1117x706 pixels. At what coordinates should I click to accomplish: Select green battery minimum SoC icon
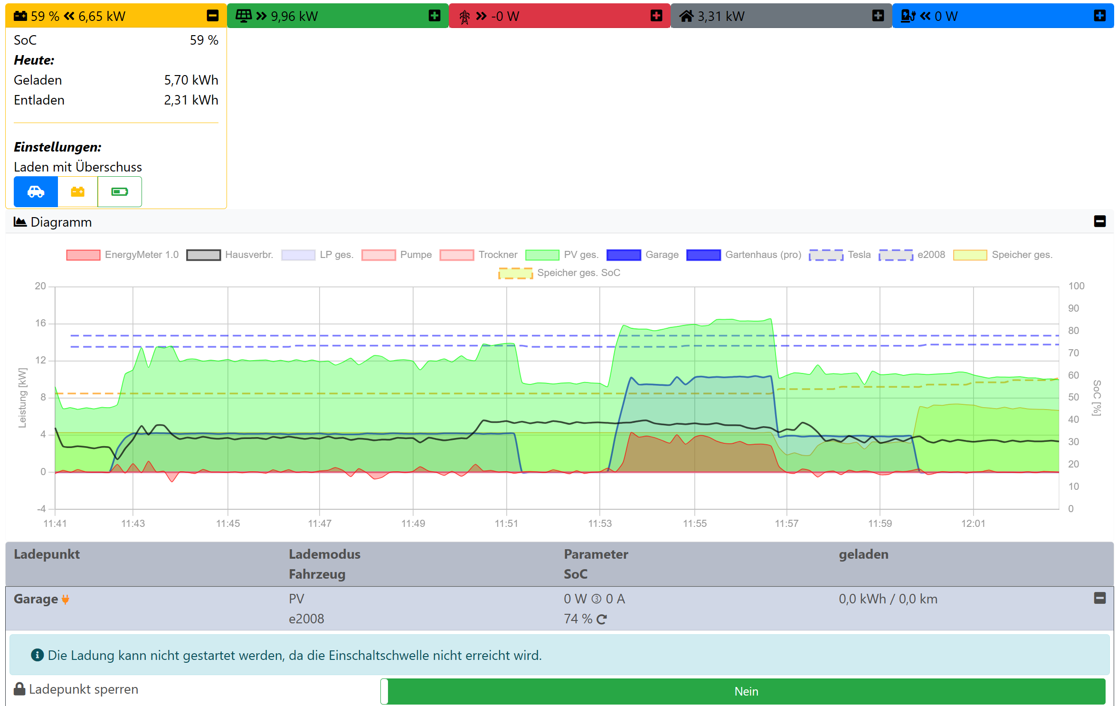coord(119,191)
